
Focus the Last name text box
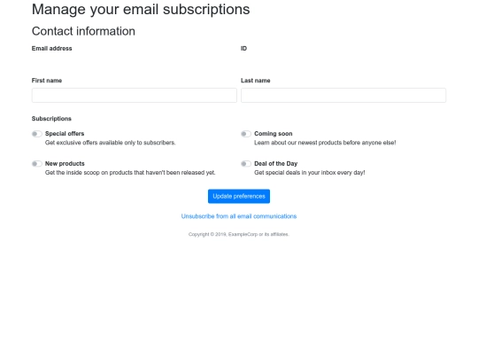pos(343,95)
